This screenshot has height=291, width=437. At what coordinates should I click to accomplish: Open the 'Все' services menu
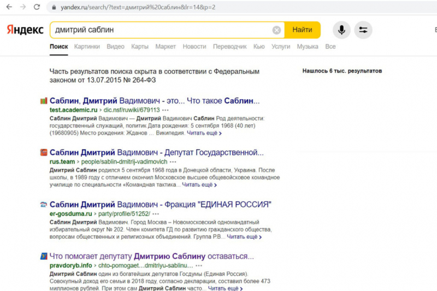tap(330, 47)
